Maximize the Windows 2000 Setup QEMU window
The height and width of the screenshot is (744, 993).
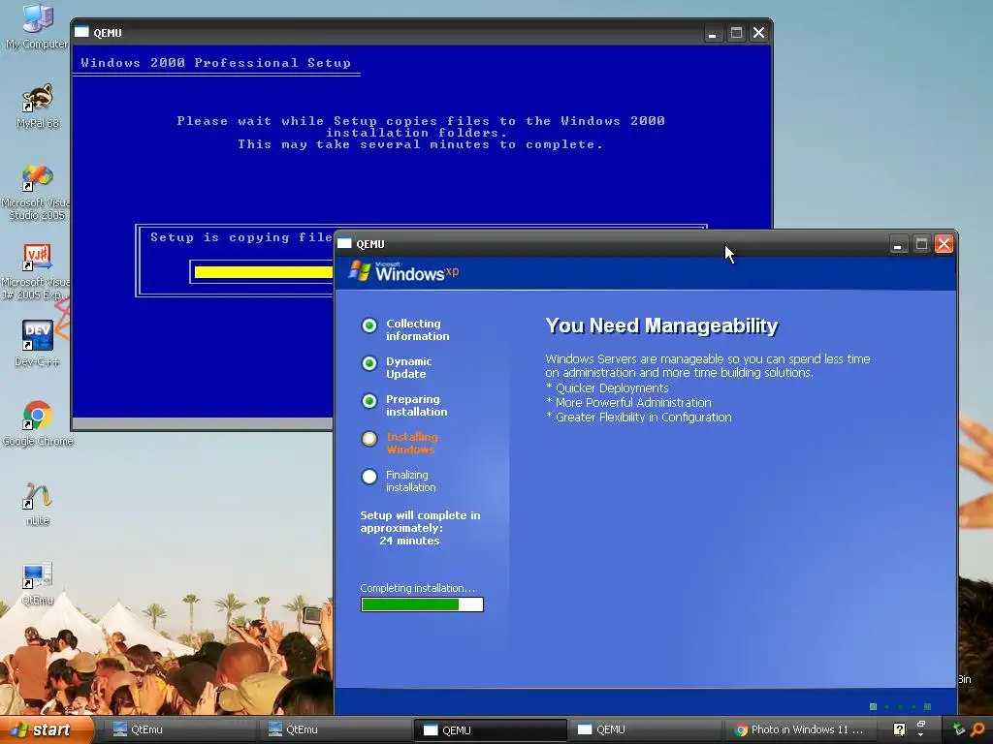(x=736, y=33)
